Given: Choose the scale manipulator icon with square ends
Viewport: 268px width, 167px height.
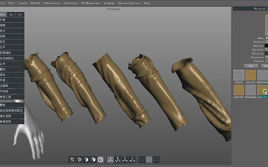Looking at the screenshot, I should [x=118, y=159].
